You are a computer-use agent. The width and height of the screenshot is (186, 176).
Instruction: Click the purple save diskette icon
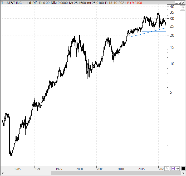click(173, 168)
